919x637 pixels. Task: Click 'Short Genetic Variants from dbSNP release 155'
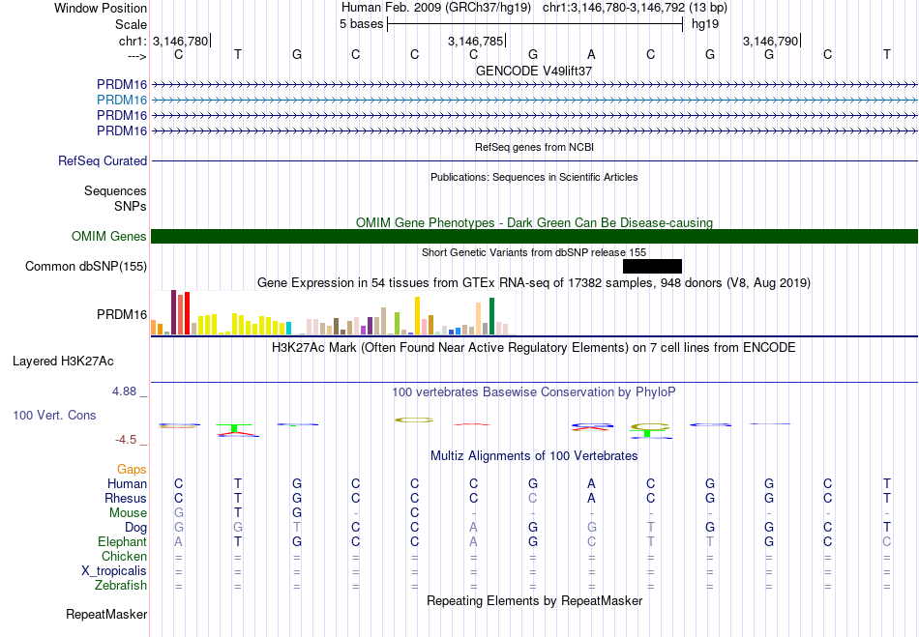(x=534, y=252)
